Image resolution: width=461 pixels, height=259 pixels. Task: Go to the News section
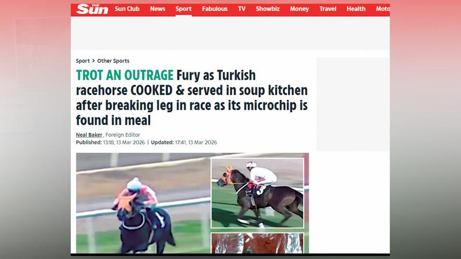click(157, 9)
